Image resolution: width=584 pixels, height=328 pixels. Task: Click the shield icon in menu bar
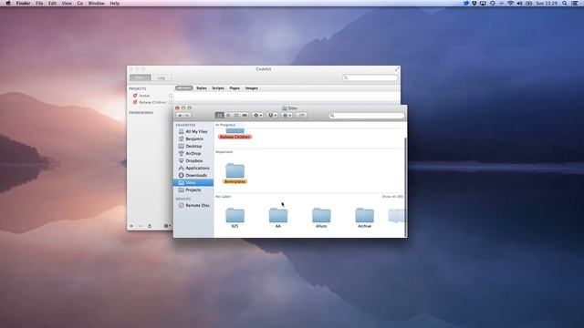click(474, 4)
